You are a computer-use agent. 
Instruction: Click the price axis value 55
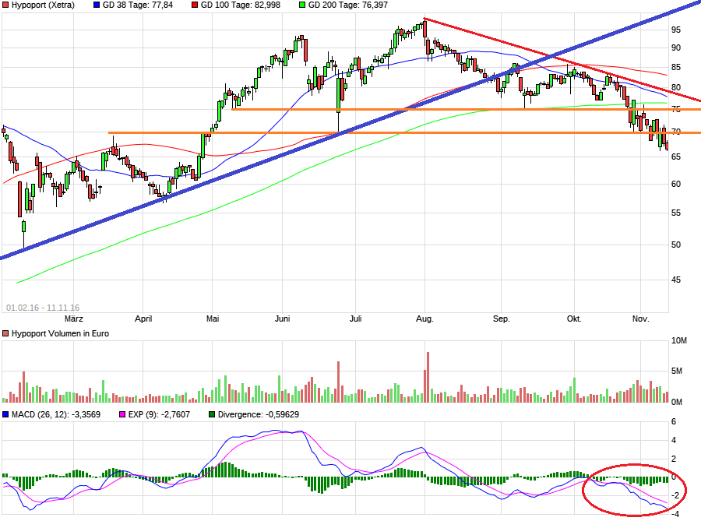coord(676,213)
